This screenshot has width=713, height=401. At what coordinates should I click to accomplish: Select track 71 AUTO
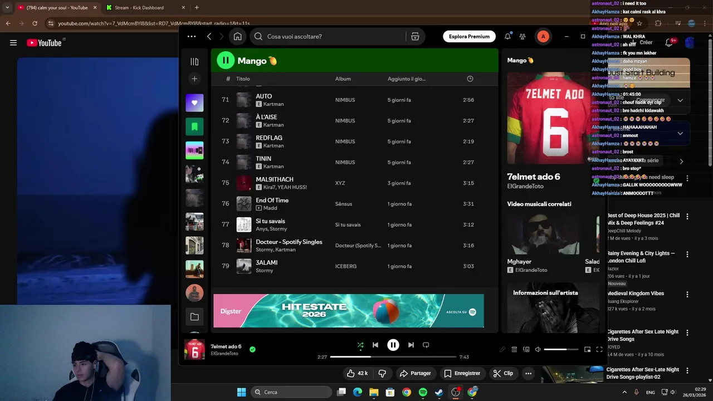[354, 100]
